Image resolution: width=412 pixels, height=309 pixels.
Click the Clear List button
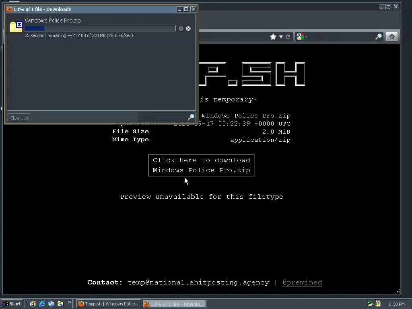click(19, 118)
